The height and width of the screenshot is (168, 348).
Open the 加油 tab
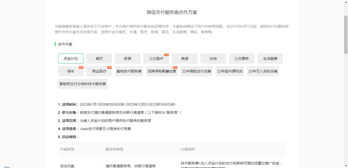tap(213, 59)
